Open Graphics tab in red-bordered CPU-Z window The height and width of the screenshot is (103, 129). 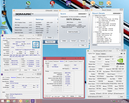tap(71, 61)
